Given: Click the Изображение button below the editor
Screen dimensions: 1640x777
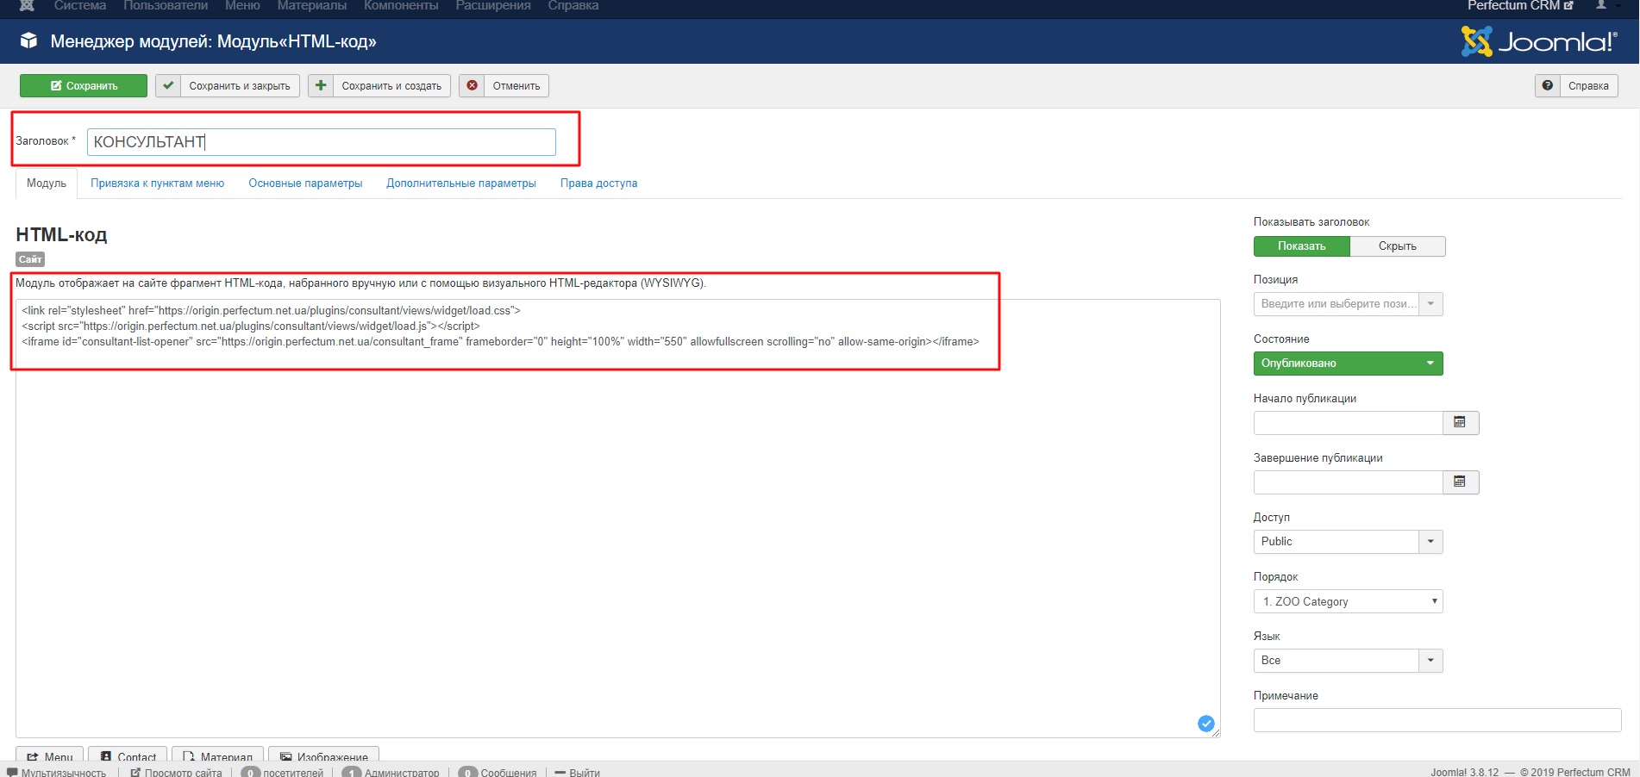Looking at the screenshot, I should tap(324, 754).
